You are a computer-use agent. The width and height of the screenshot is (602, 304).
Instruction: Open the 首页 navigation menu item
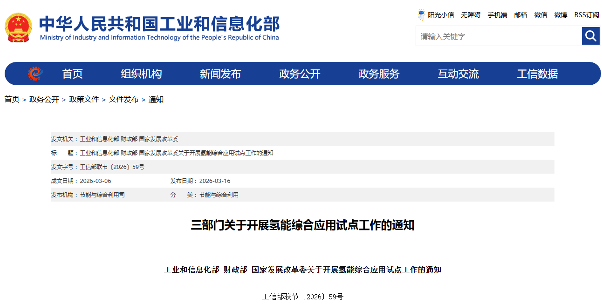[x=72, y=74]
